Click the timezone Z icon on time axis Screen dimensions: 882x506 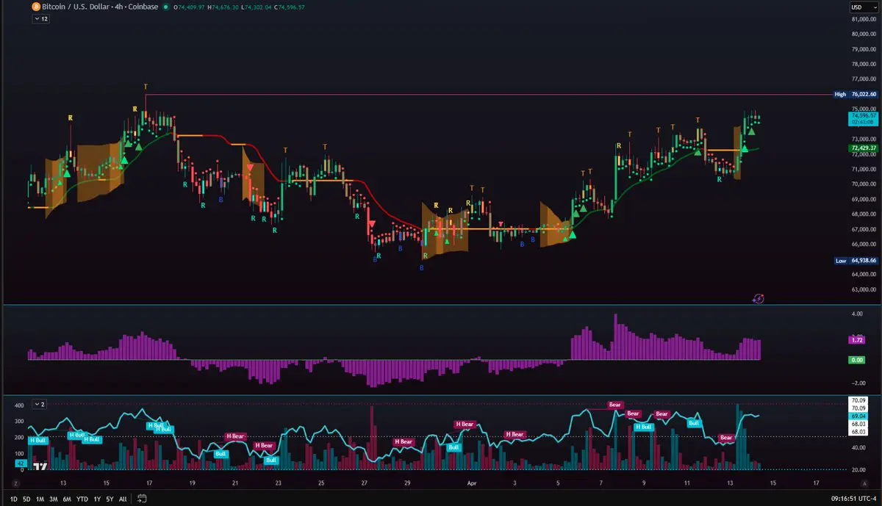(15, 484)
